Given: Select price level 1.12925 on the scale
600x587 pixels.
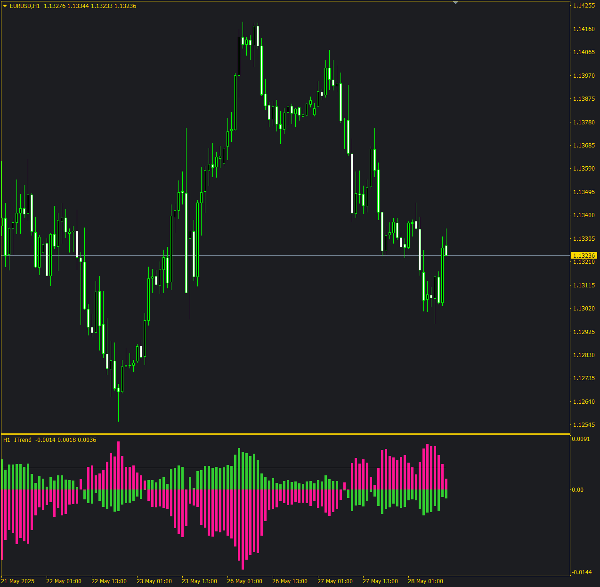Looking at the screenshot, I should coord(584,332).
